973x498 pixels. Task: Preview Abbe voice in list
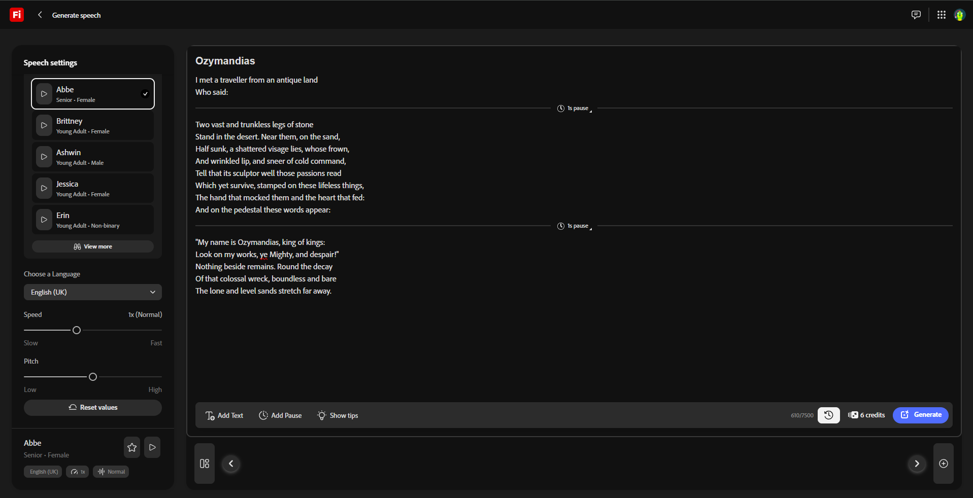[x=44, y=94]
